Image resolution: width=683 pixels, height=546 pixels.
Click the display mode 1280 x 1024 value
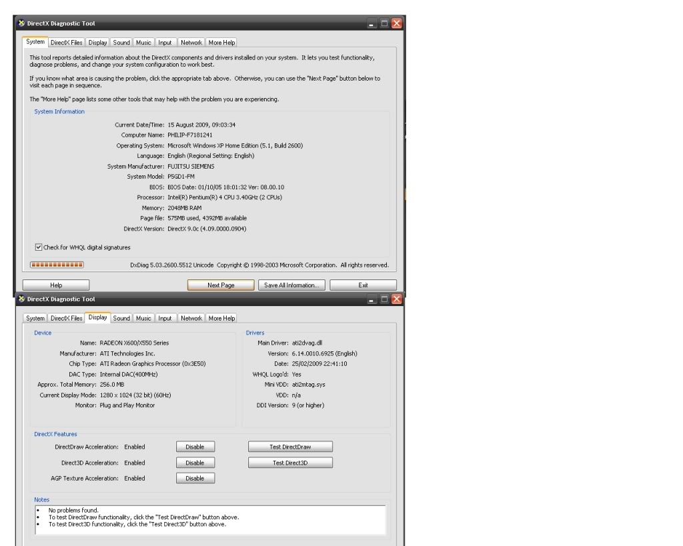pyautogui.click(x=135, y=395)
